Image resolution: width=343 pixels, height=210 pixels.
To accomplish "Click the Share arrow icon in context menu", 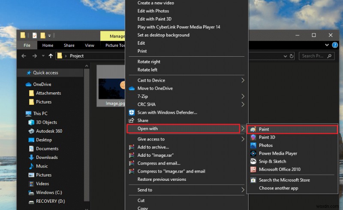I will (132, 120).
